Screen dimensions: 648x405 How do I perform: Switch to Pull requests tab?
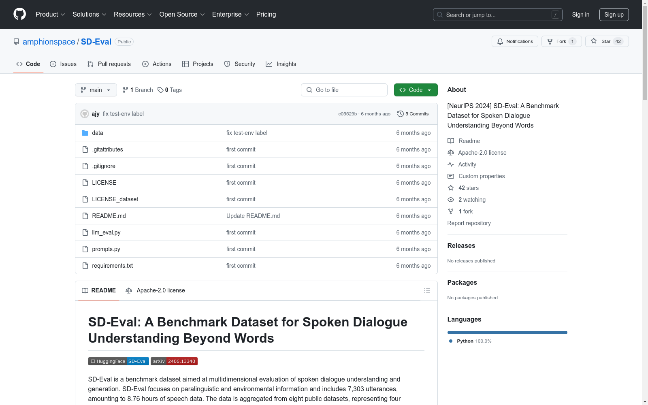click(109, 64)
